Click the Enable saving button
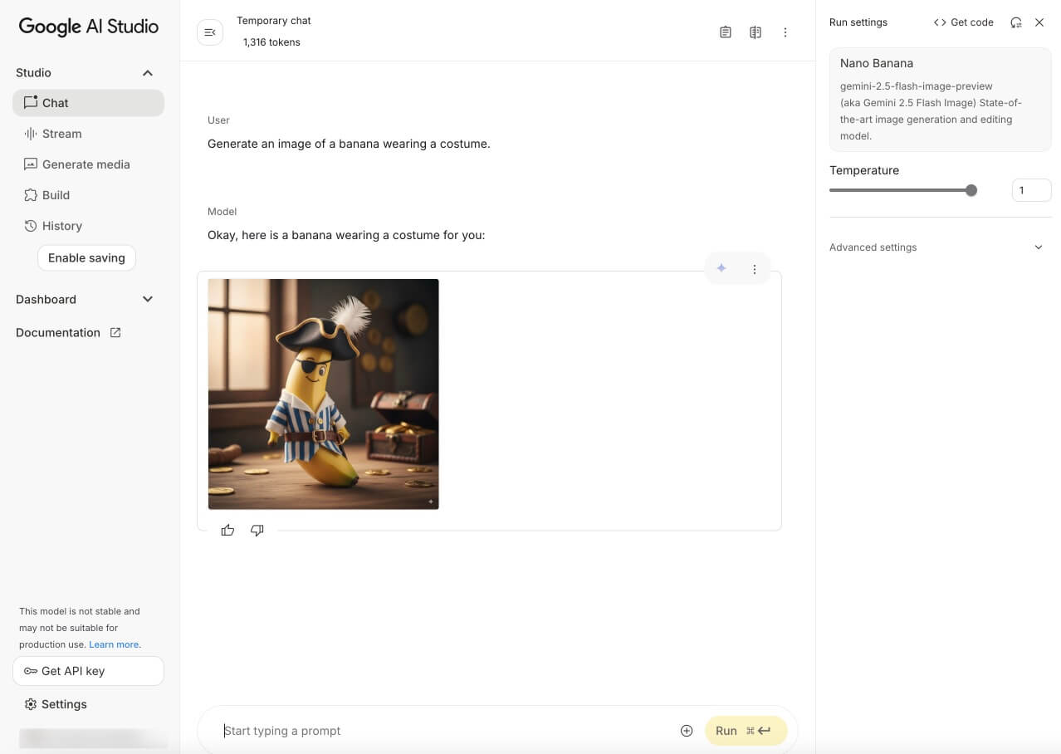 tap(86, 257)
